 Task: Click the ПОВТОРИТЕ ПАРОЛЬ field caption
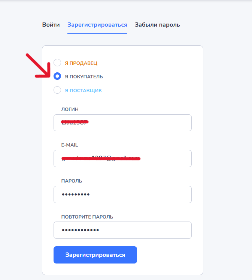click(x=87, y=217)
